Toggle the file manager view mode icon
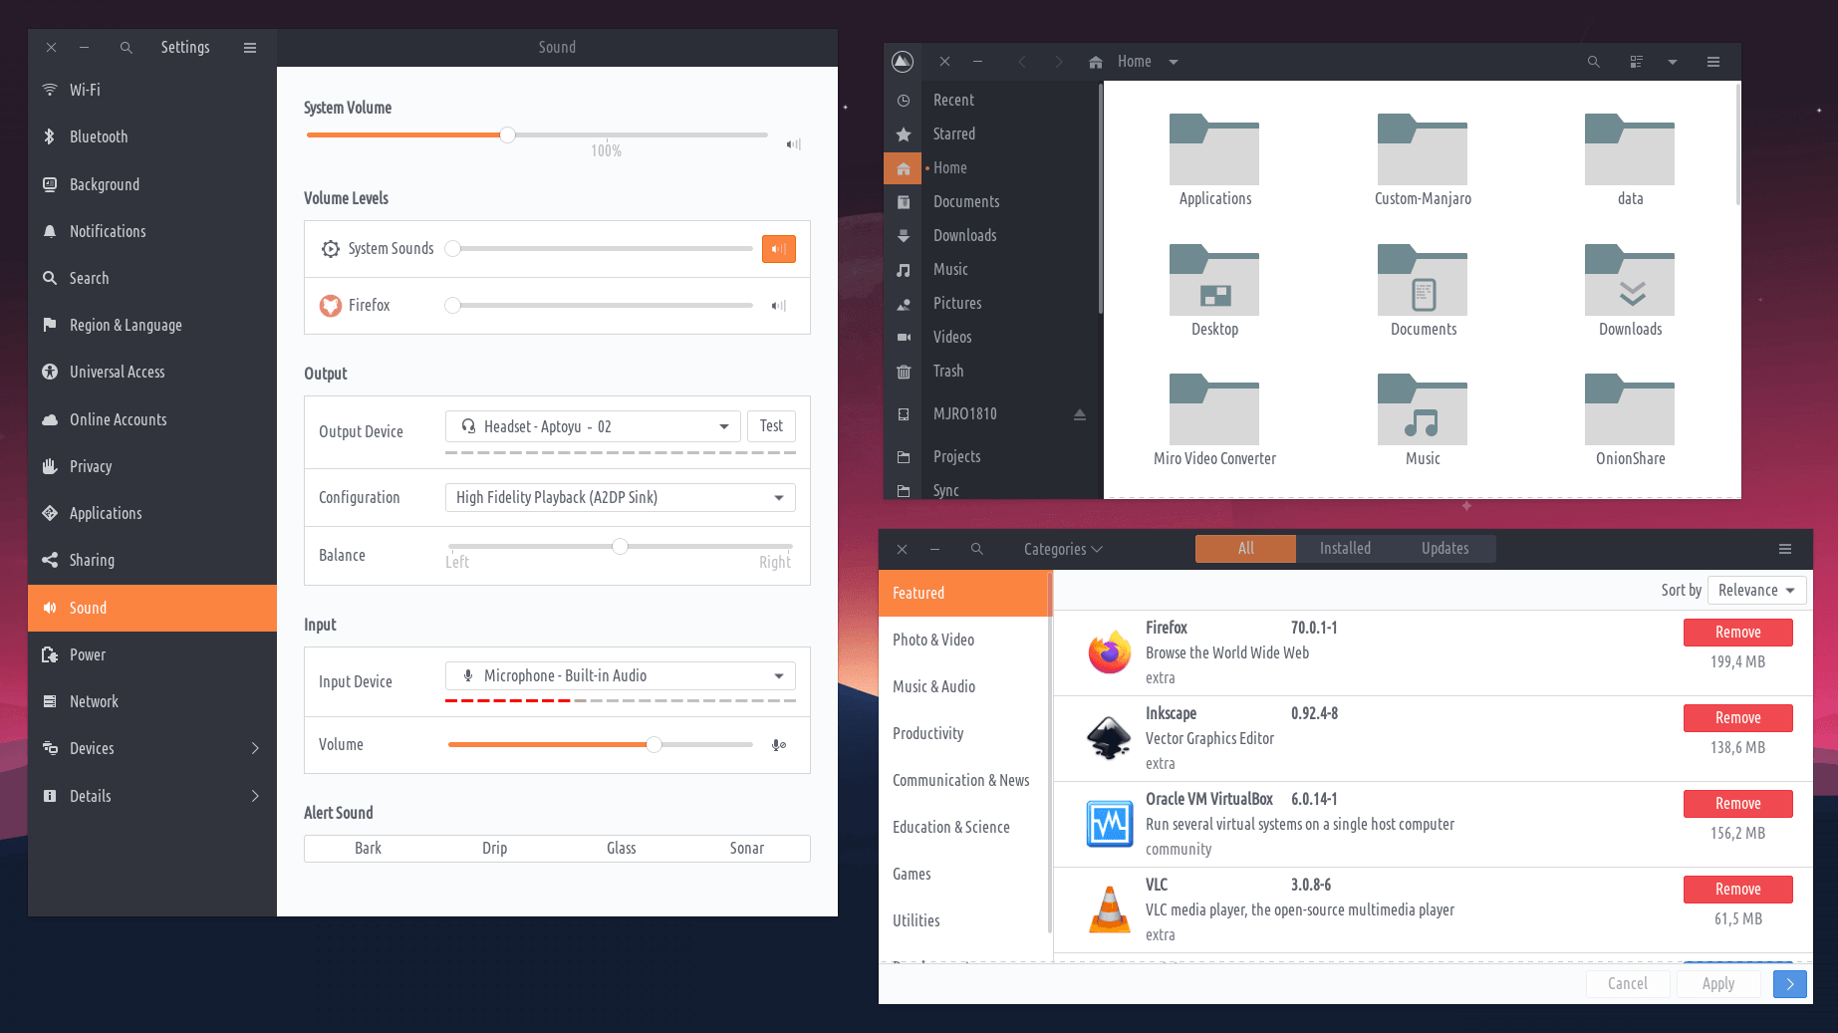 1636,62
